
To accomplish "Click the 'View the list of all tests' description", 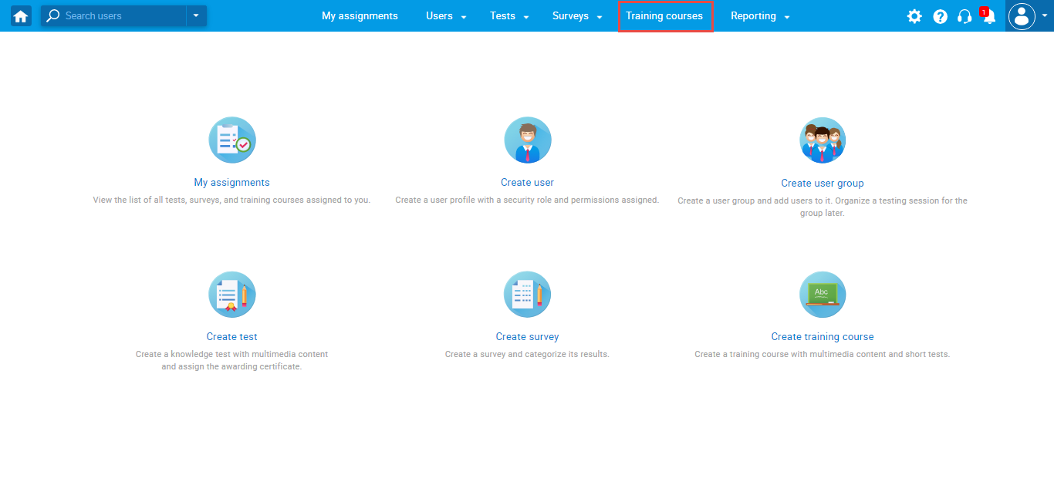I will 232,201.
